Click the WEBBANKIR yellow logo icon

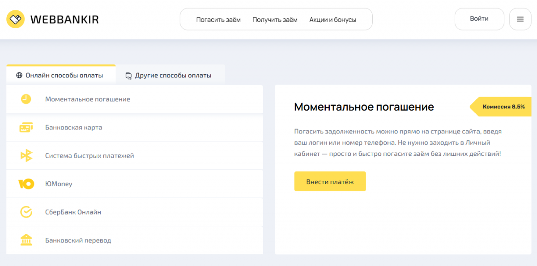pyautogui.click(x=16, y=19)
